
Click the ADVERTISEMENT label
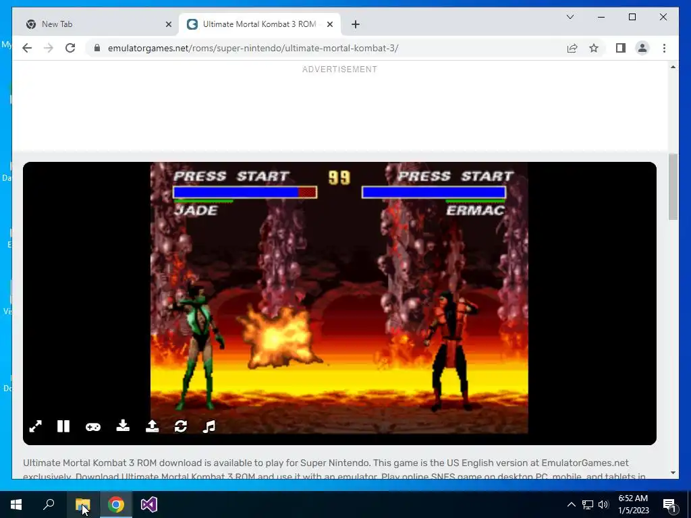point(340,69)
